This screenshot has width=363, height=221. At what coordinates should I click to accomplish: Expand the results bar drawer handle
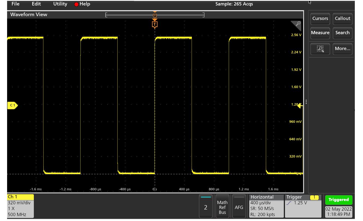point(306,102)
